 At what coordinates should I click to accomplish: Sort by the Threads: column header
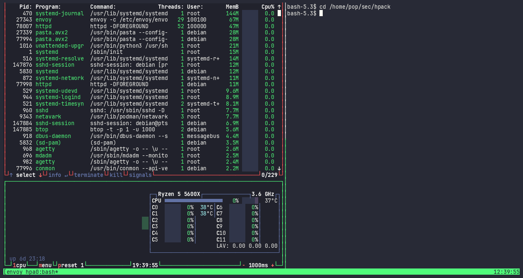(171, 7)
